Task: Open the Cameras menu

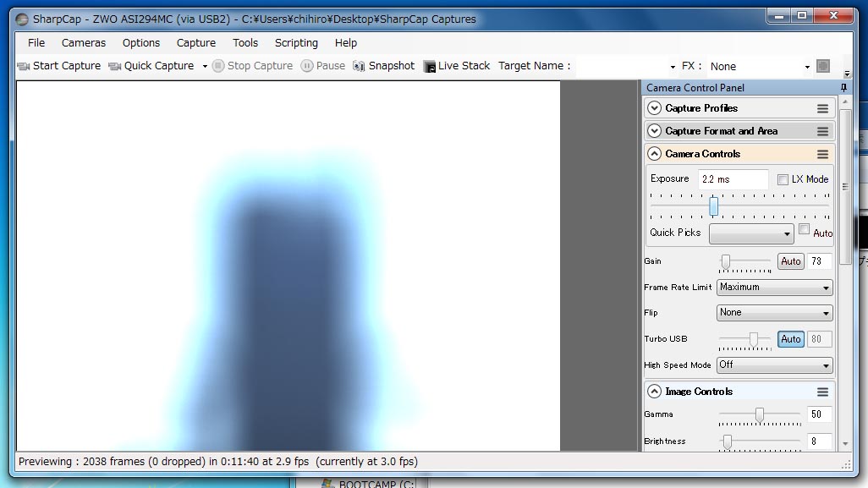Action: pos(84,42)
